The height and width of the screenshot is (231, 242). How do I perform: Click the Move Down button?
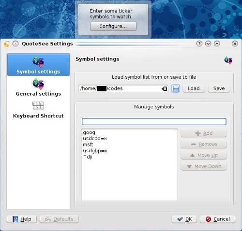click(x=204, y=167)
